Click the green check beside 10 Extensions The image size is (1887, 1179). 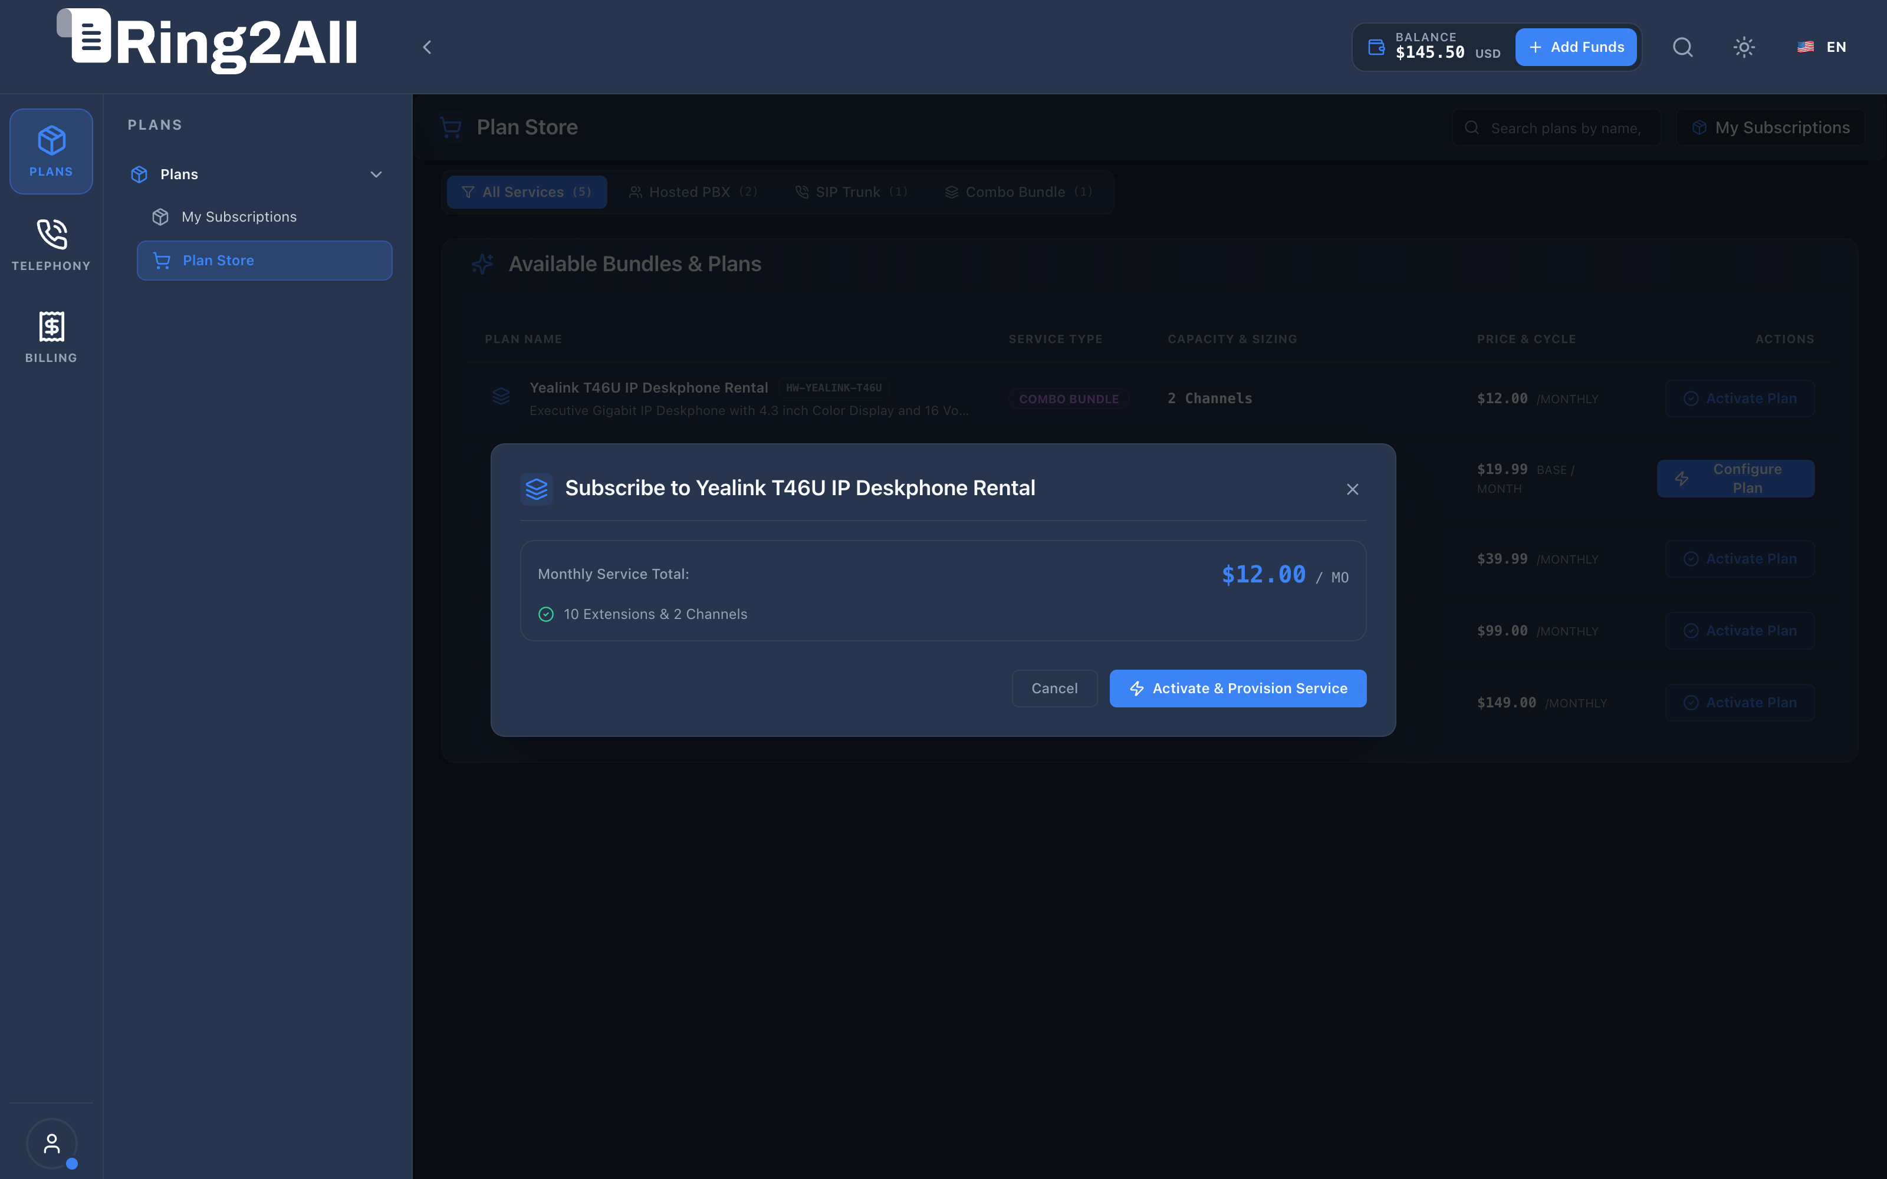[x=546, y=614]
